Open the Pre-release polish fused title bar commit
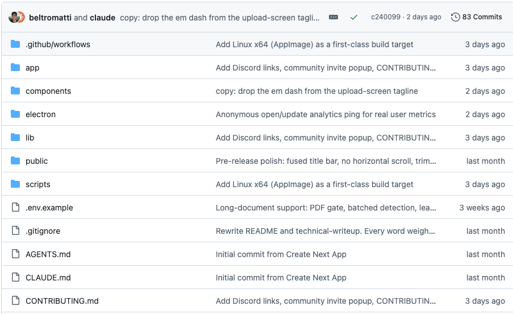The width and height of the screenshot is (513, 314). (x=326, y=161)
